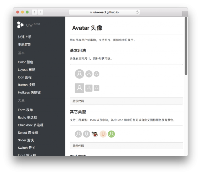Image resolution: width=201 pixels, height=175 pixels.
Task: Click the lock icon in address bar
Action: coord(91,12)
